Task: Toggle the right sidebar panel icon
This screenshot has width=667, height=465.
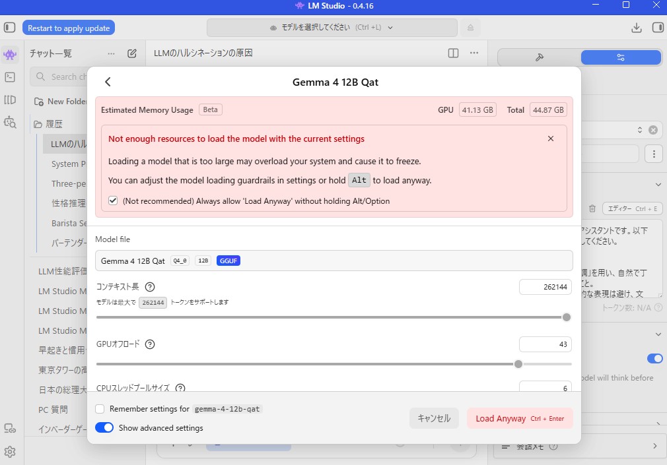Action: 658,28
